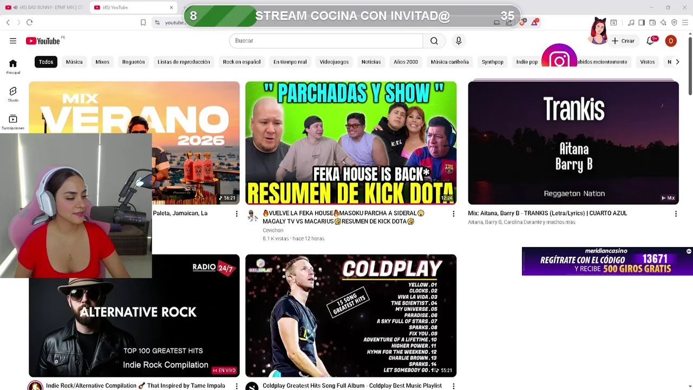Open more options for Coldplay Greatest Hits
The width and height of the screenshot is (693, 390).
pyautogui.click(x=454, y=386)
